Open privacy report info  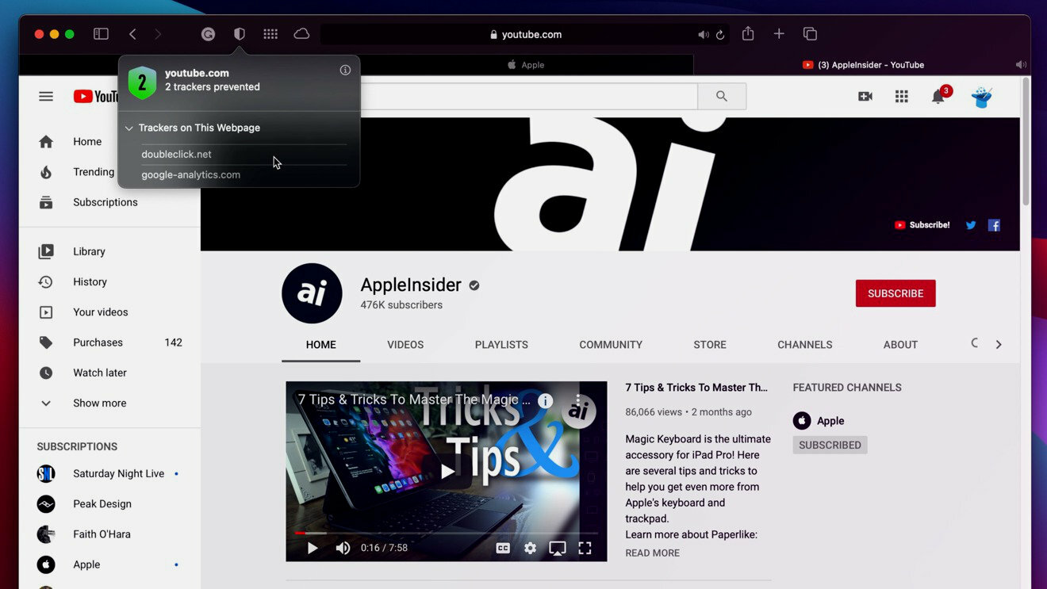345,70
